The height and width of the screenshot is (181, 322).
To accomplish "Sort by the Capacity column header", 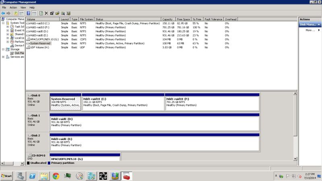I will click(168, 19).
